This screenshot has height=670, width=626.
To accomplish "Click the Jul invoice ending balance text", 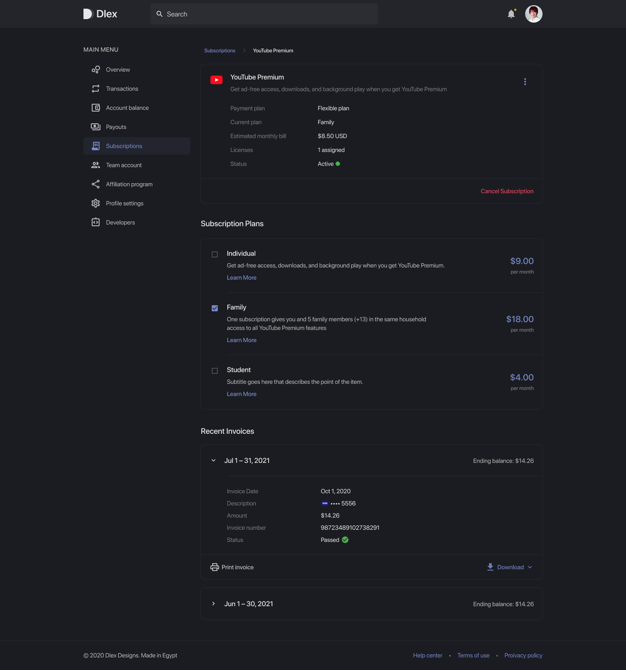I will tap(503, 461).
